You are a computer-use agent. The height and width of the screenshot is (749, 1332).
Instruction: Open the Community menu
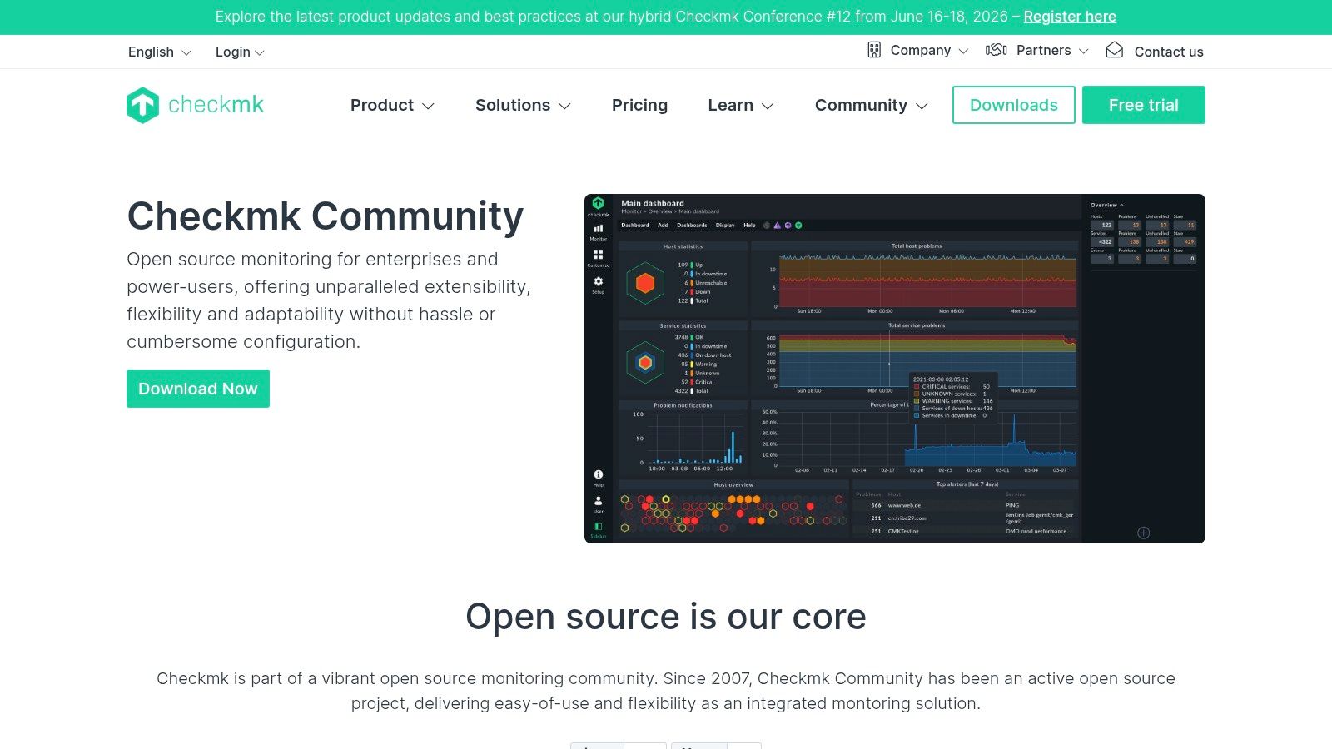(x=871, y=105)
